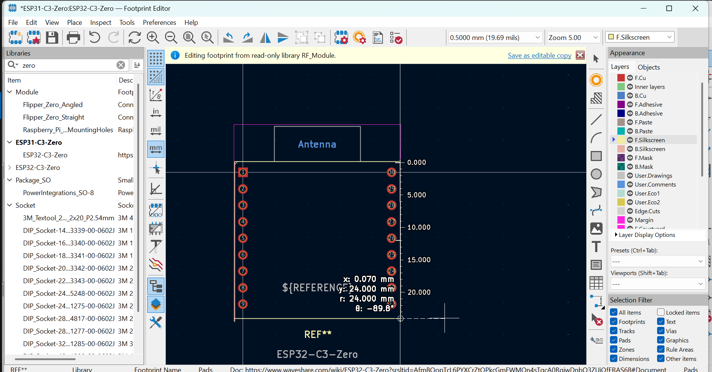Open the Inspect menu
The image size is (712, 372).
(x=101, y=23)
